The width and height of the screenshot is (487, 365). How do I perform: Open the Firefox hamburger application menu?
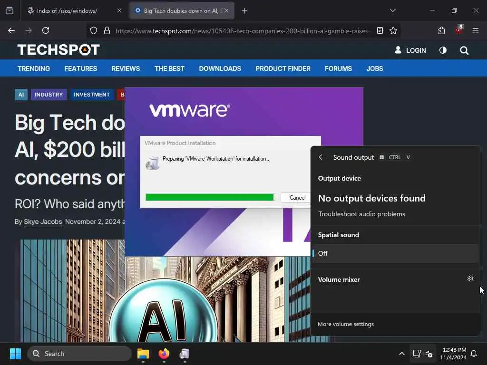point(476,30)
